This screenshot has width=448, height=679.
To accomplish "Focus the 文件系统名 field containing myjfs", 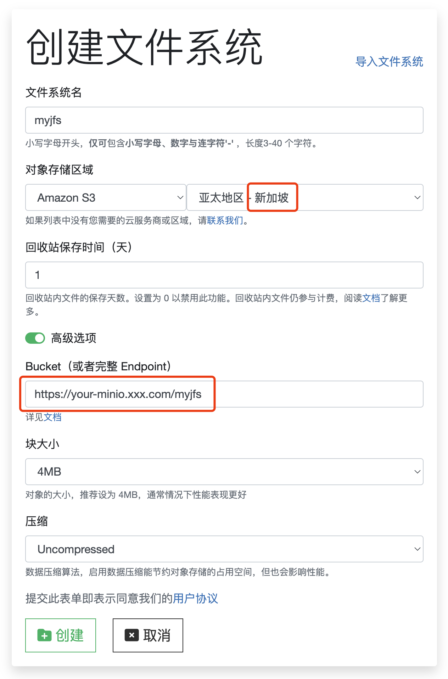I will click(224, 120).
